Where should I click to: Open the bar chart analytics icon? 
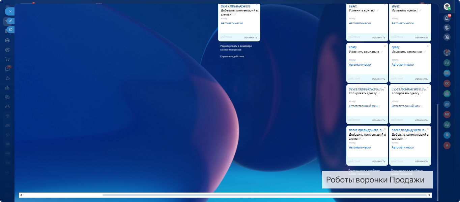pyautogui.click(x=7, y=88)
